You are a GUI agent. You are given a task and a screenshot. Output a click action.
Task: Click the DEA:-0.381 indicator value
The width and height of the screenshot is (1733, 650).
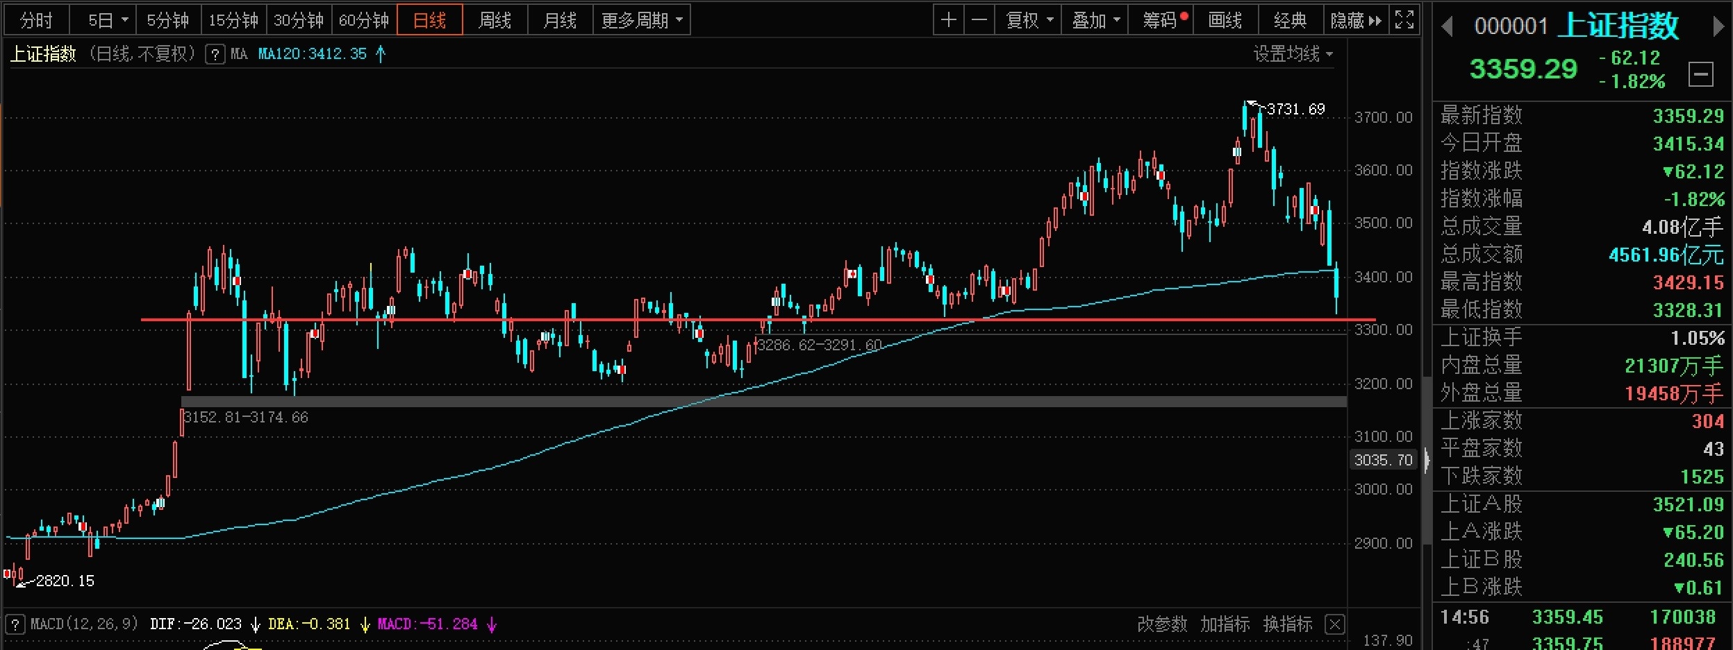point(309,624)
